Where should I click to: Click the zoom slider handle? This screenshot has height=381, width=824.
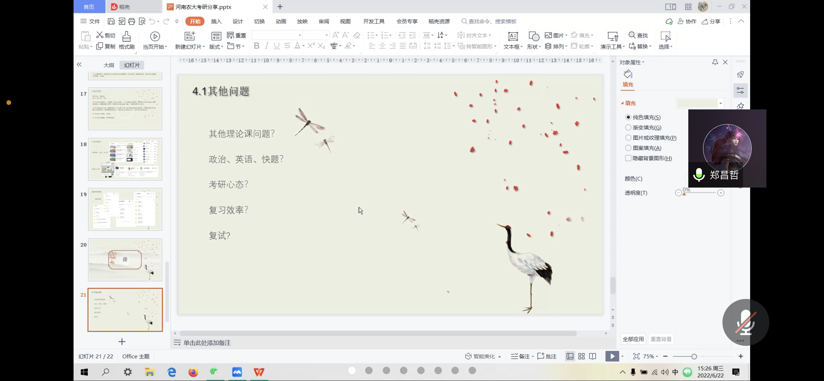[694, 357]
